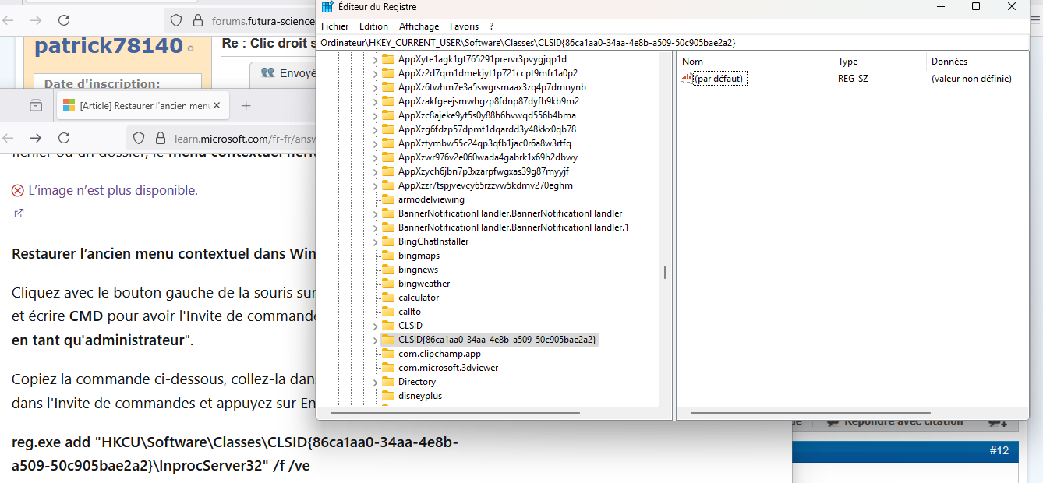Image resolution: width=1043 pixels, height=483 pixels.
Task: Reload the futura-sciences forum page
Action: [64, 20]
